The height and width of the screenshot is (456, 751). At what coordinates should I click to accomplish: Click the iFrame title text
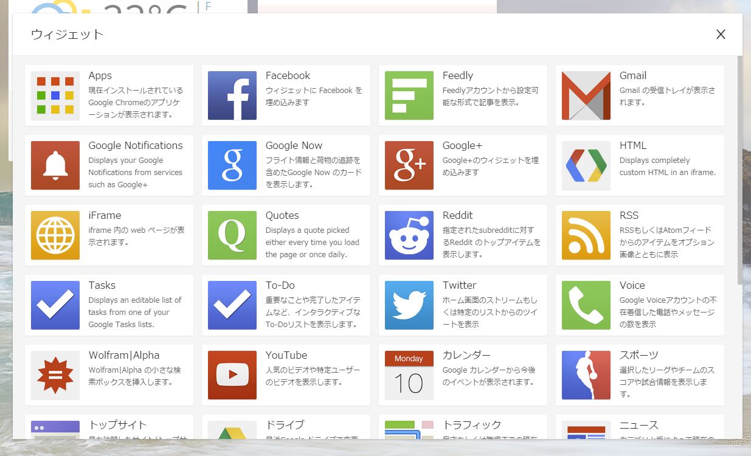tap(105, 215)
